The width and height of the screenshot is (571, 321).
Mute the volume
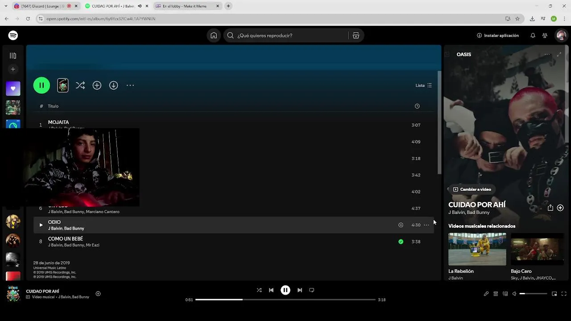point(514,294)
